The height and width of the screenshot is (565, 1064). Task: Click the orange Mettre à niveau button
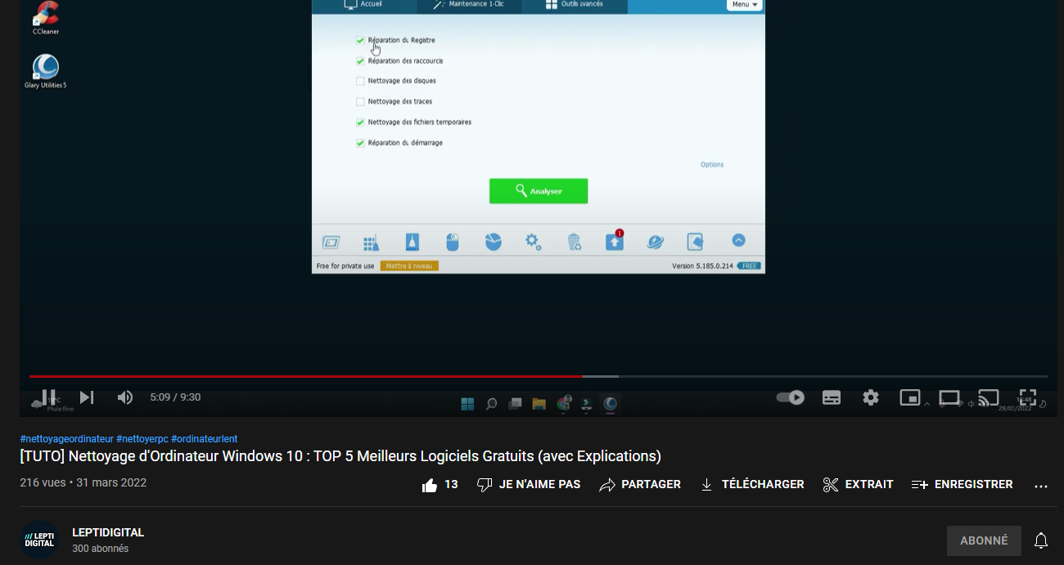pos(409,266)
